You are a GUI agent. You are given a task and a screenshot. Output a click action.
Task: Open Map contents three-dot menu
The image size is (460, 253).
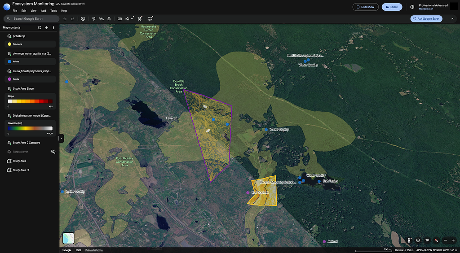pyautogui.click(x=53, y=27)
